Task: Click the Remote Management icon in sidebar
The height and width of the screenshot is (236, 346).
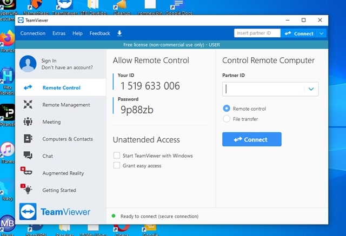Action: click(28, 104)
